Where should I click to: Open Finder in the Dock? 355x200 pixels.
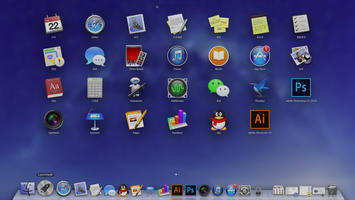(28, 188)
